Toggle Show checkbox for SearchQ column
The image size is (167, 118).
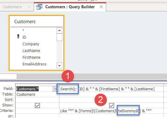(x=112, y=106)
